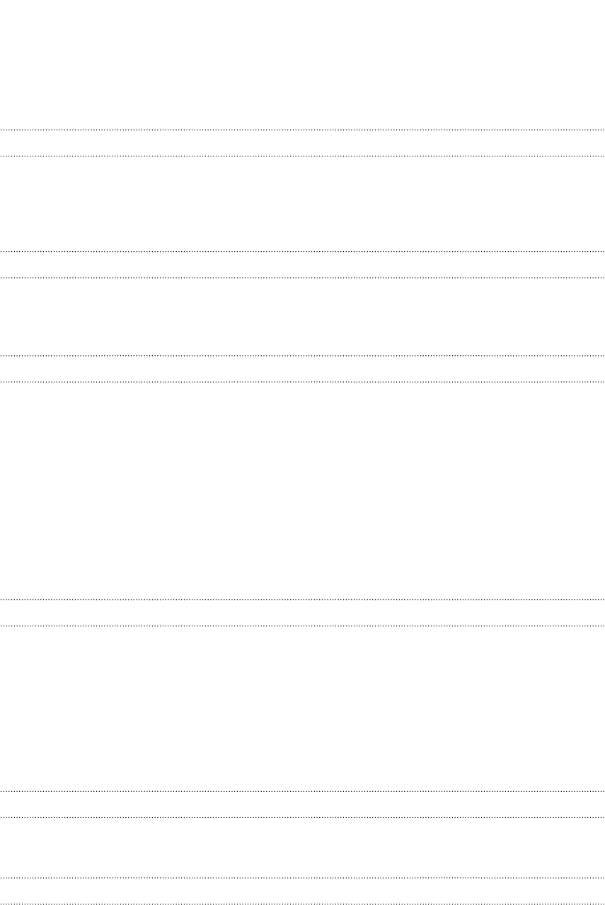The height and width of the screenshot is (905, 605).
Task: Click inside the narrow band between the first line pair
Action: click(x=302, y=143)
